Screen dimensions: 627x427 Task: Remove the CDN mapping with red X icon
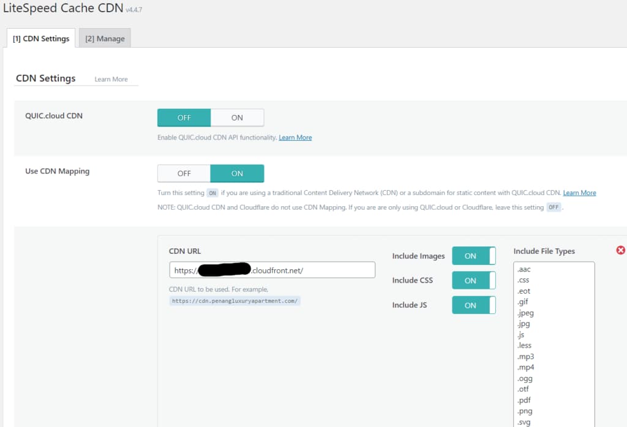click(620, 250)
